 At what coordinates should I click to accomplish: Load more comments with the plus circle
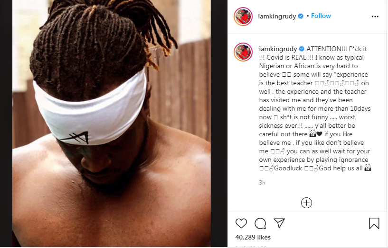click(306, 203)
